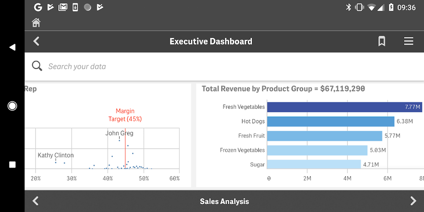Click the Kathy Clinton data point label

(x=56, y=155)
